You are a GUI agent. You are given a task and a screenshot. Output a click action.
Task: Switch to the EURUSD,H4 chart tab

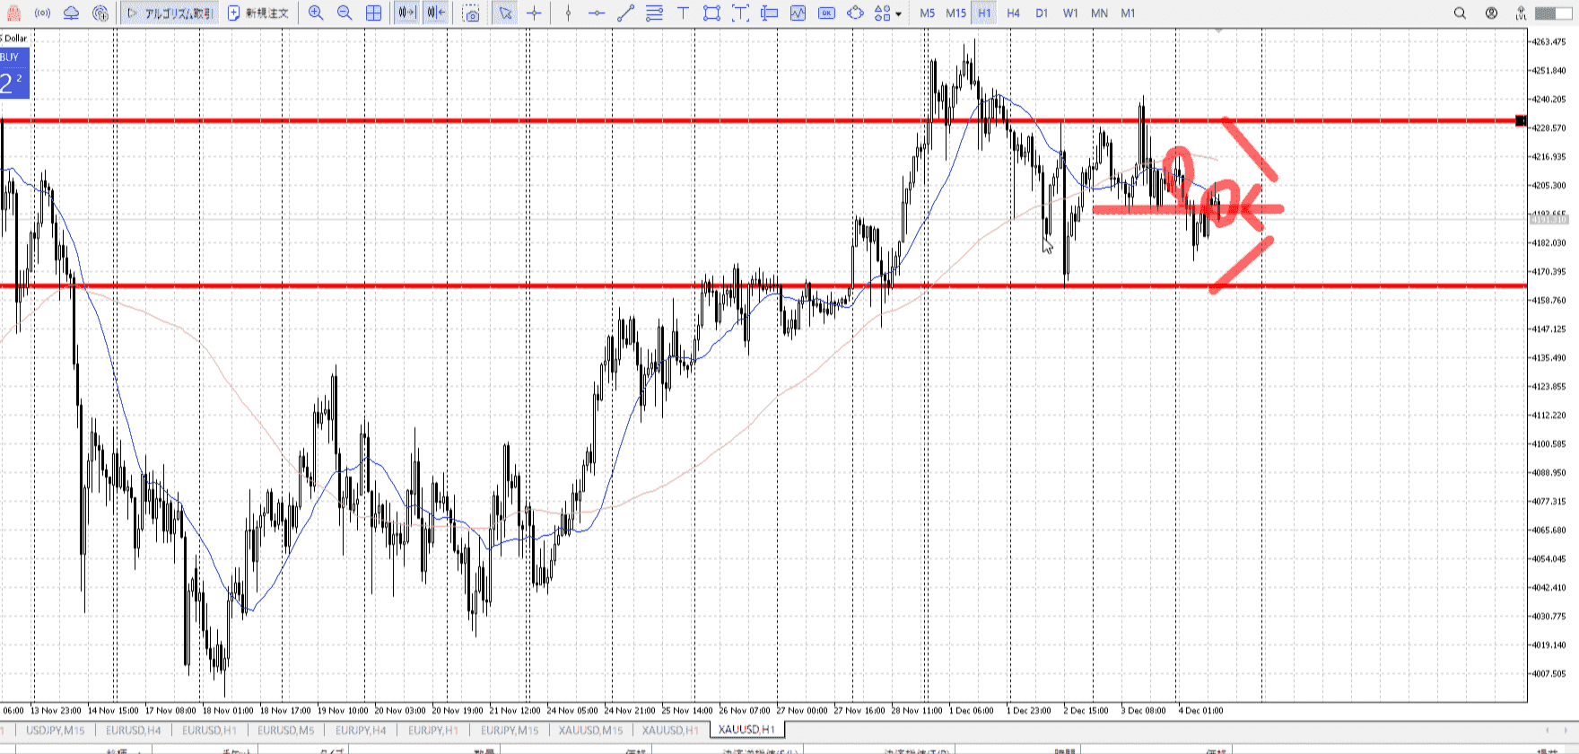pos(134,730)
